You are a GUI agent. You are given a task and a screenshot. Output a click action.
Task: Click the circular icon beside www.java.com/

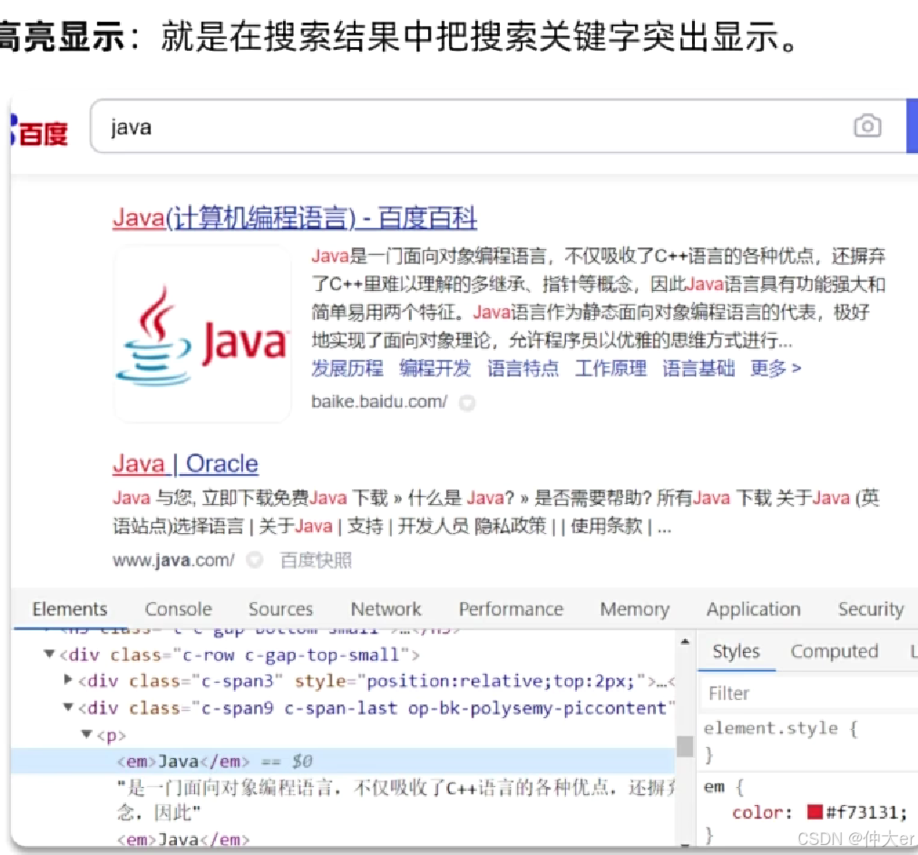point(253,560)
